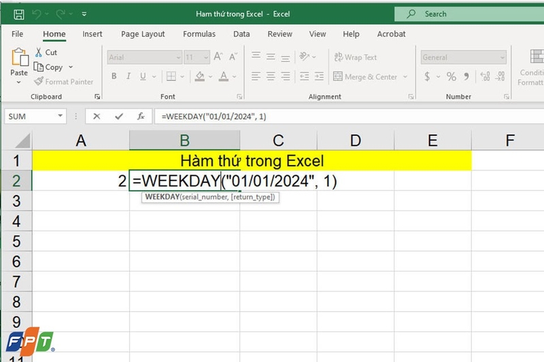Click Fill Color bucket swatch
544x362 pixels.
click(x=199, y=76)
